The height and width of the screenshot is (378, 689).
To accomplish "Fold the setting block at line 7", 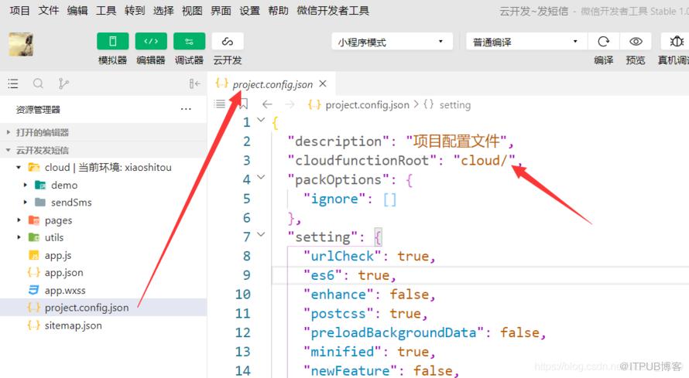I will (261, 234).
